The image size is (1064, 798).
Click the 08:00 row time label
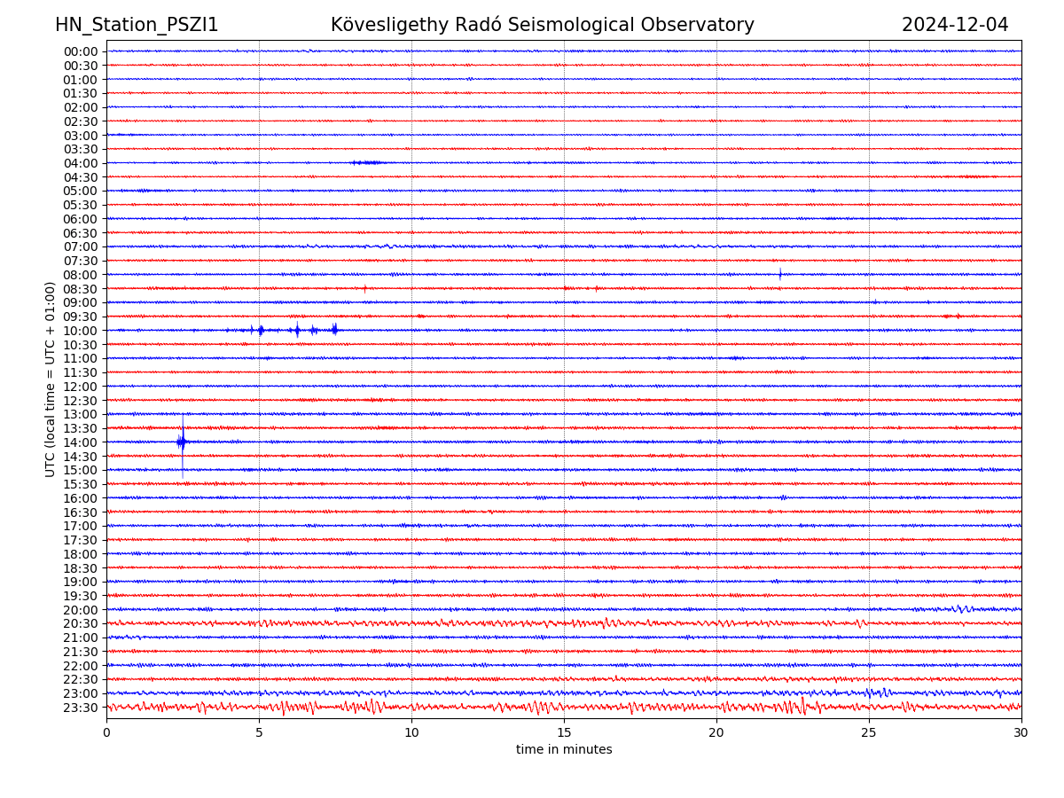(81, 275)
